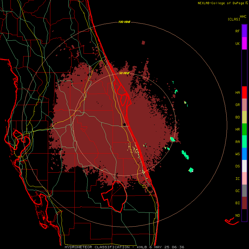Click the small red island outline bottom right
This screenshot has width=249, height=249.
click(232, 221)
